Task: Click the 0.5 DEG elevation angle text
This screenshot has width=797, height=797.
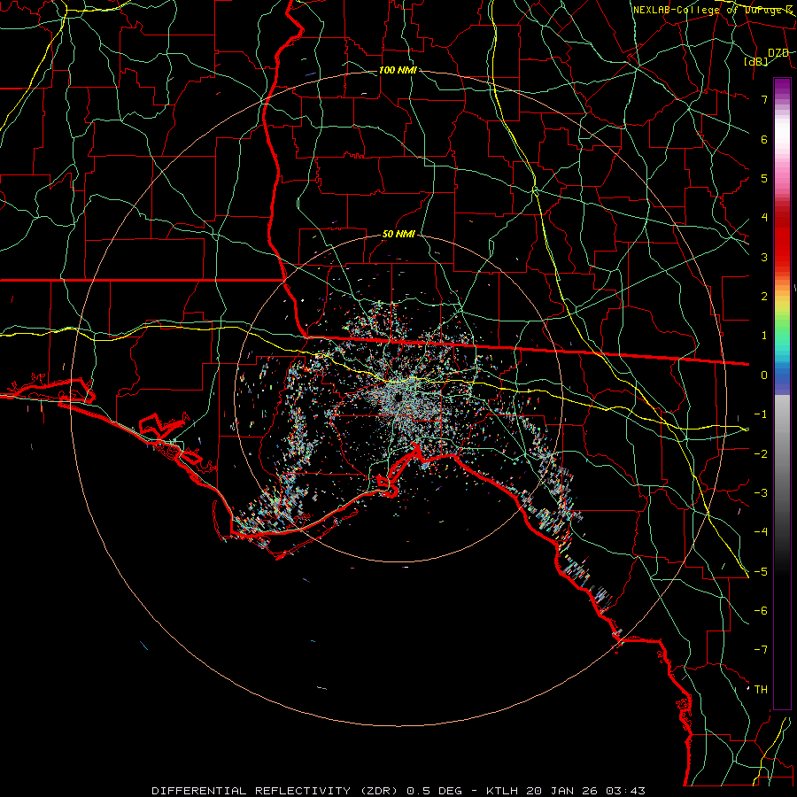Action: pyautogui.click(x=435, y=791)
